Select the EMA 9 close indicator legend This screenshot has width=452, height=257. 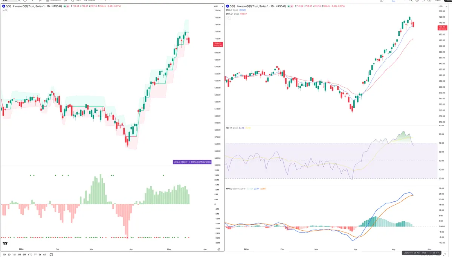[x=233, y=10]
